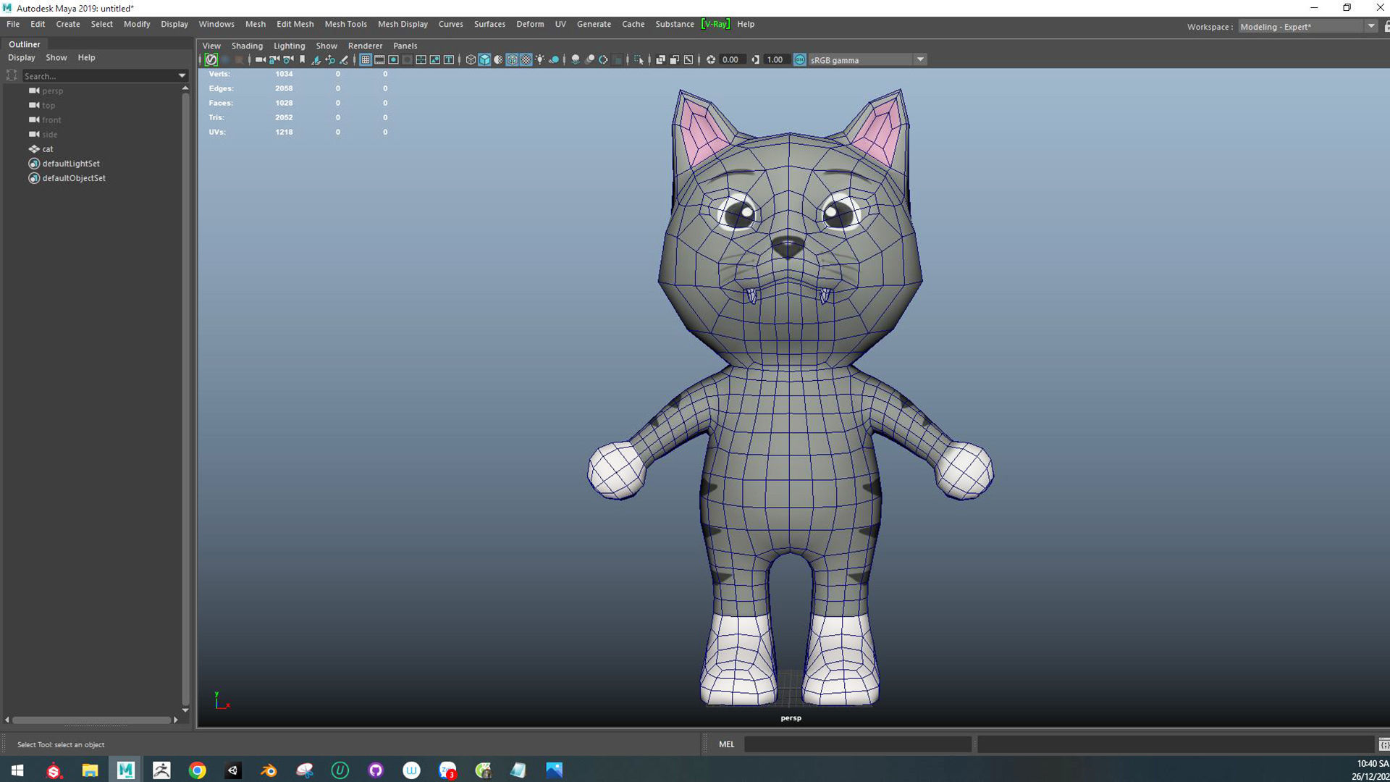
Task: Toggle the Gate Mask display
Action: click(407, 59)
